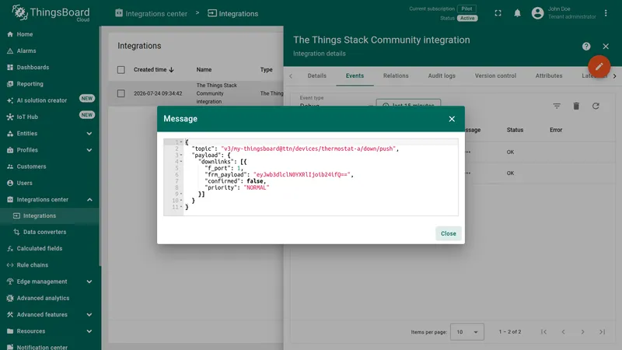Click the help question mark icon
Image resolution: width=622 pixels, height=350 pixels.
click(586, 47)
